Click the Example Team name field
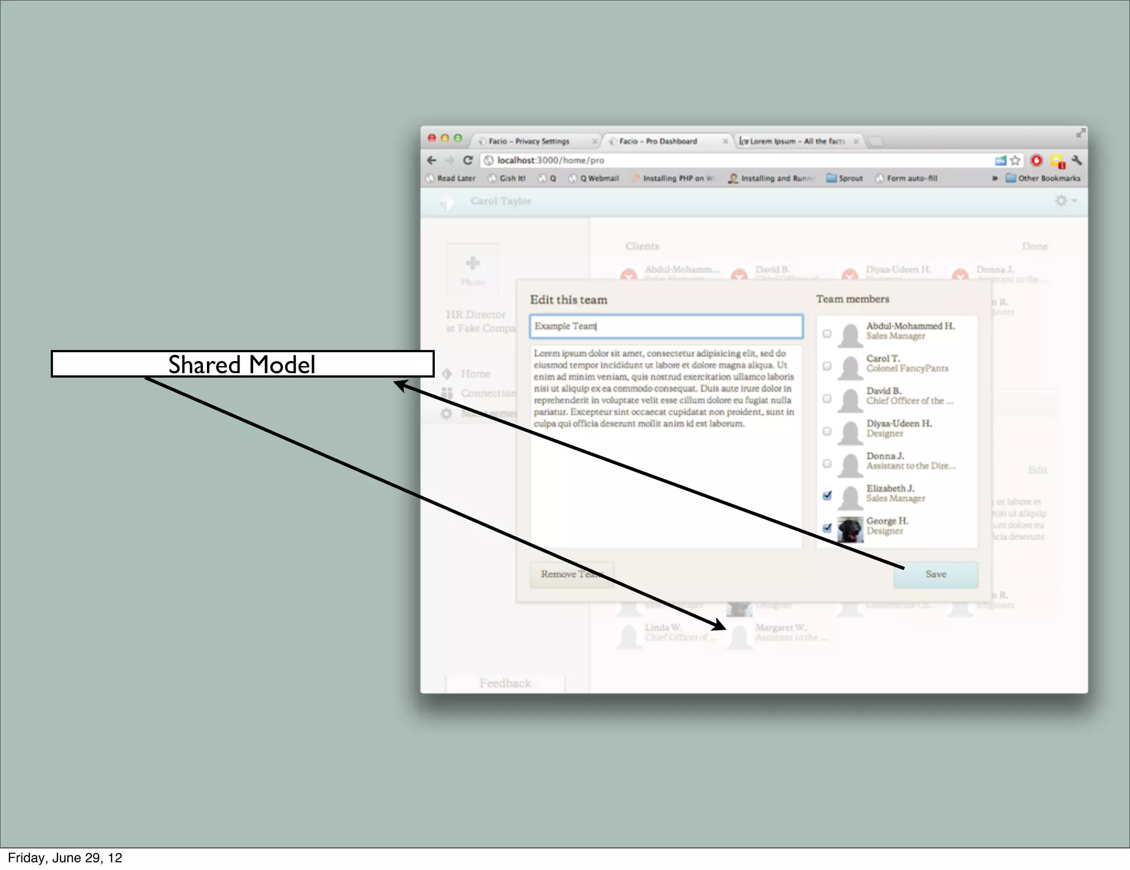 coord(666,326)
